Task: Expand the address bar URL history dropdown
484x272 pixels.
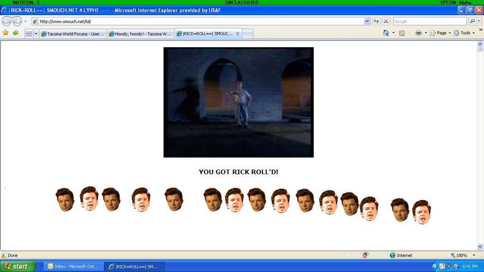Action: 367,22
